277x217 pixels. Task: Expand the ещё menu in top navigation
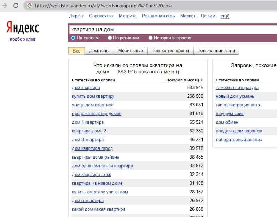225,16
